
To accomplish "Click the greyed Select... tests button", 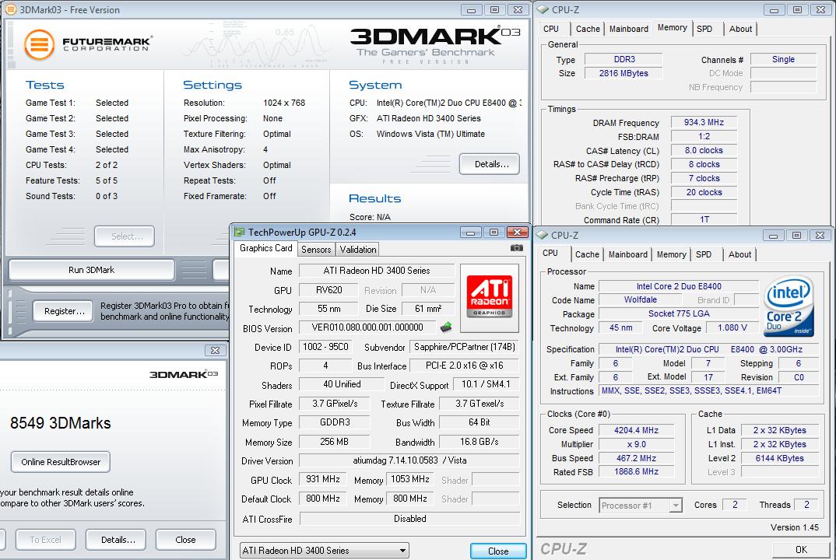I will click(125, 236).
